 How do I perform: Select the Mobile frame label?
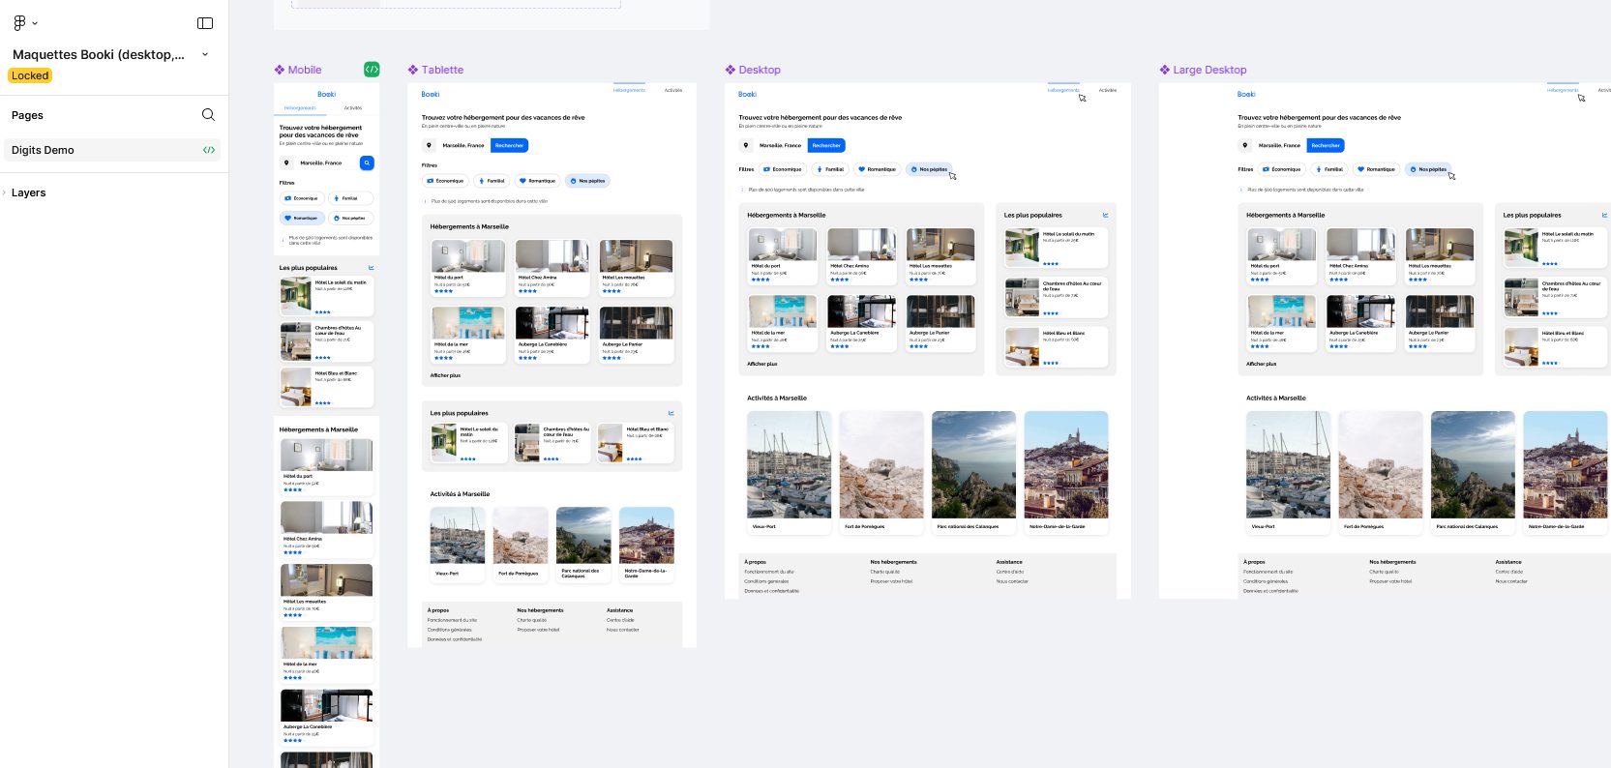click(x=304, y=70)
